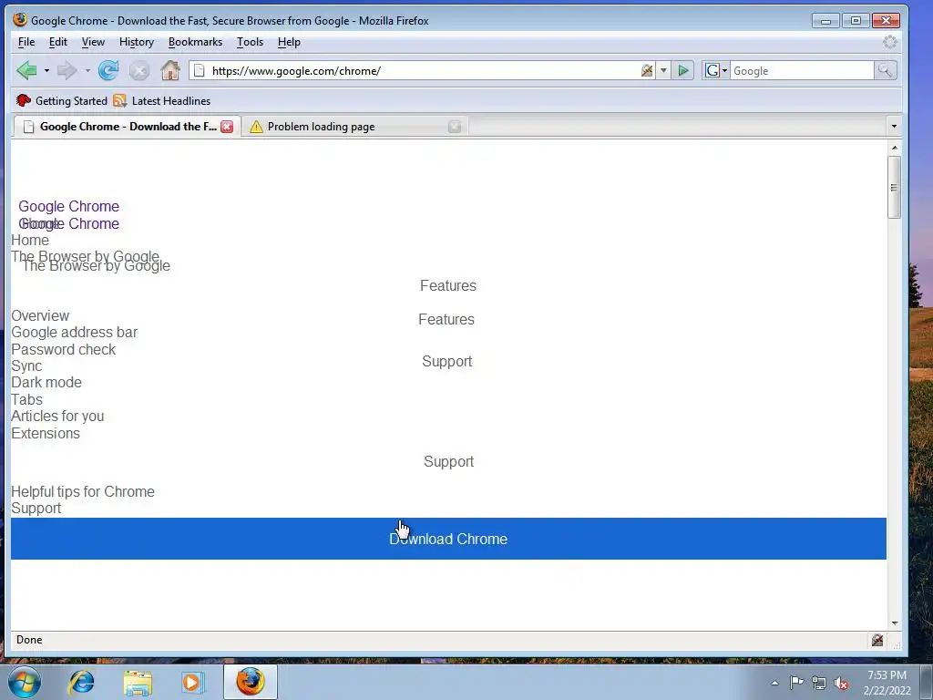
Task: Open Windows Media Player from the taskbar
Action: point(192,682)
